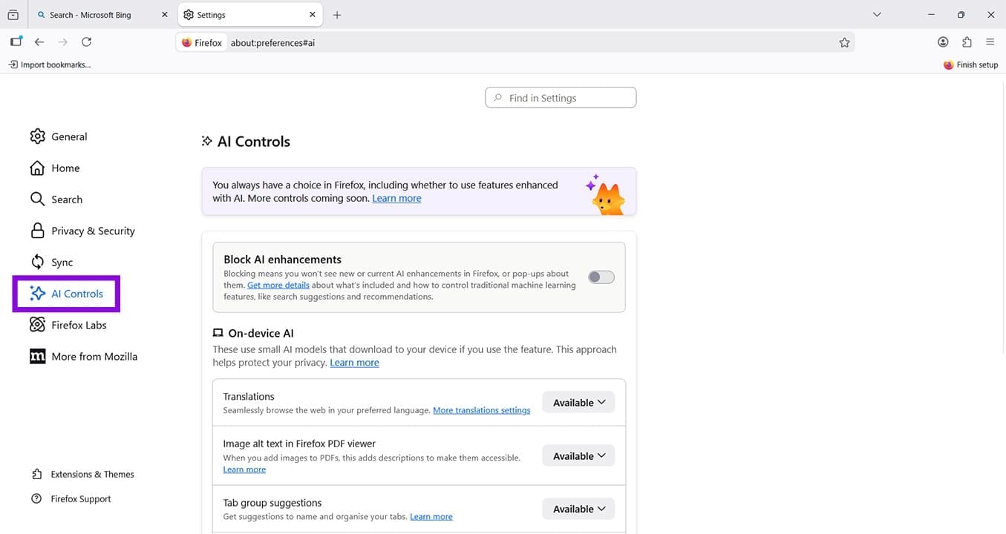
Task: Open the Translations Available dropdown
Action: (x=578, y=402)
